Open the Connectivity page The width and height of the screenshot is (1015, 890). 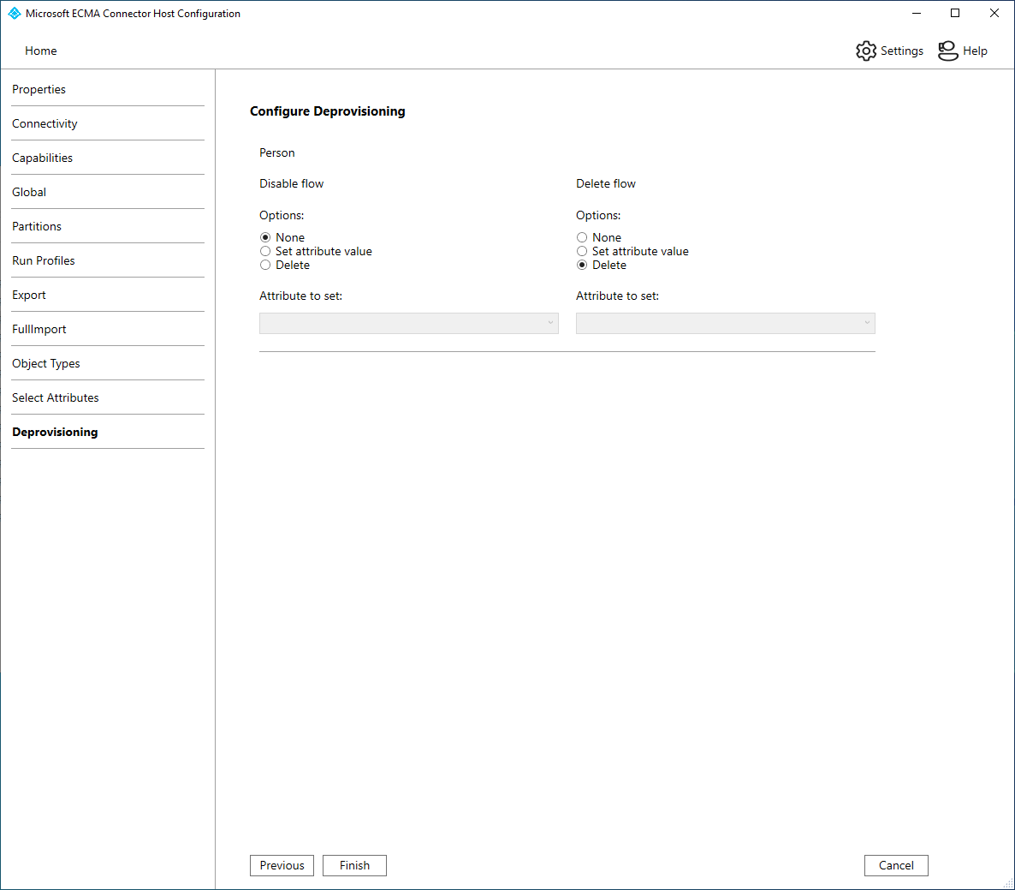tap(45, 123)
